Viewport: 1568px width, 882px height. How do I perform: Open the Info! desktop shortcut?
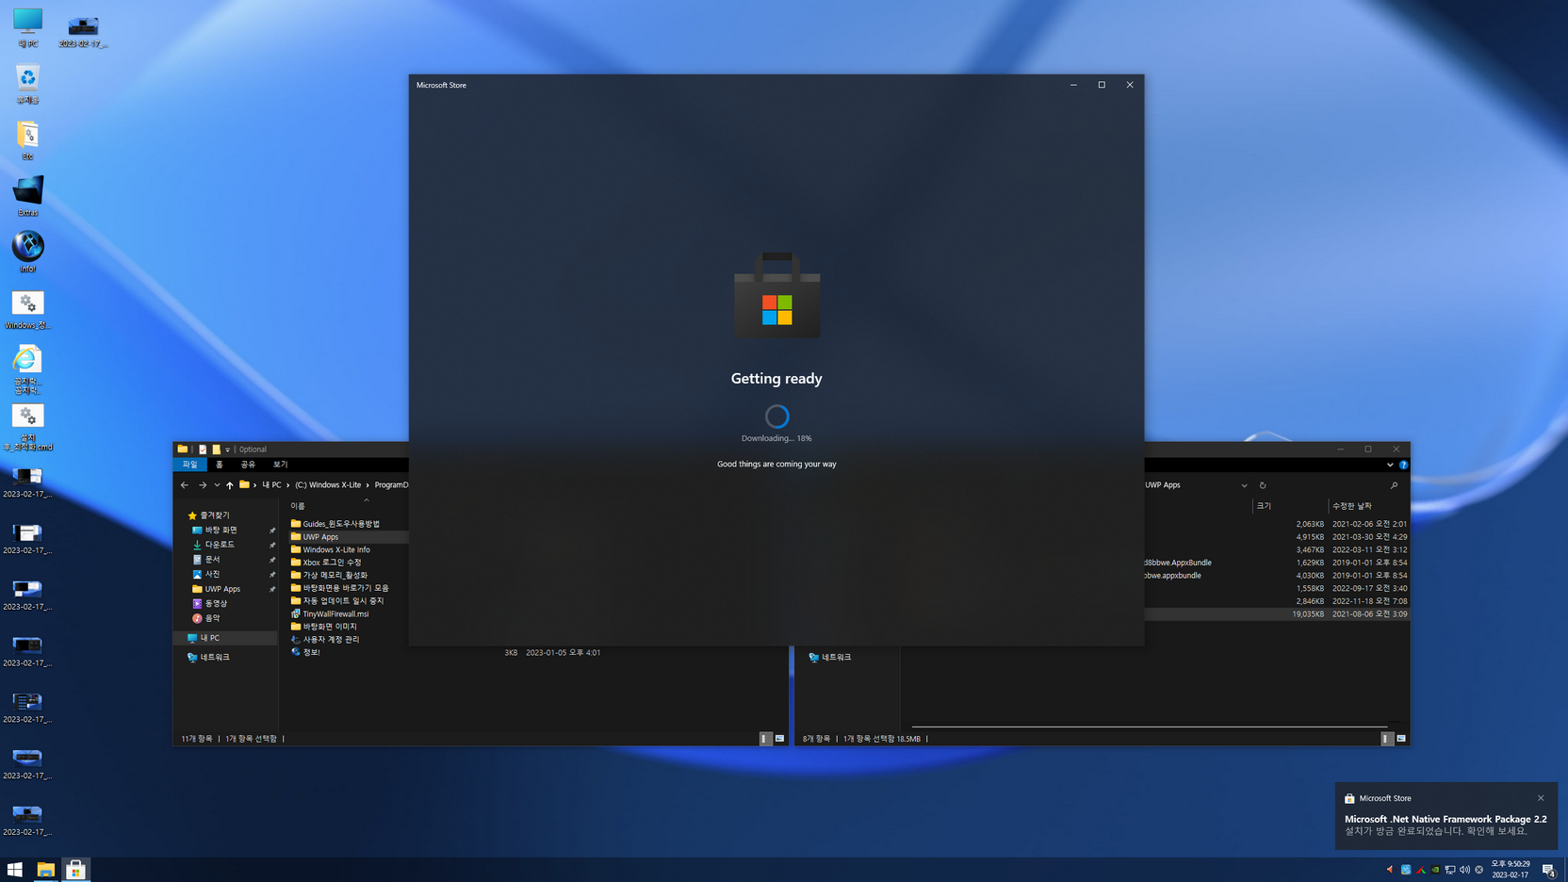27,253
